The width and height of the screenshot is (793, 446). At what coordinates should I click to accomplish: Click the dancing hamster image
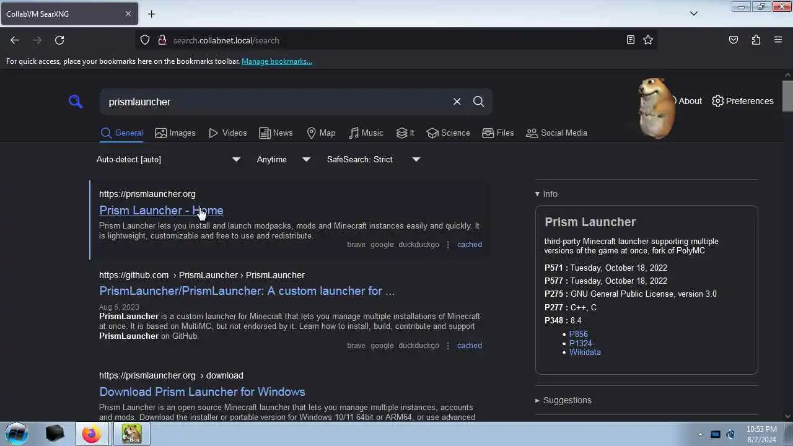coord(656,108)
